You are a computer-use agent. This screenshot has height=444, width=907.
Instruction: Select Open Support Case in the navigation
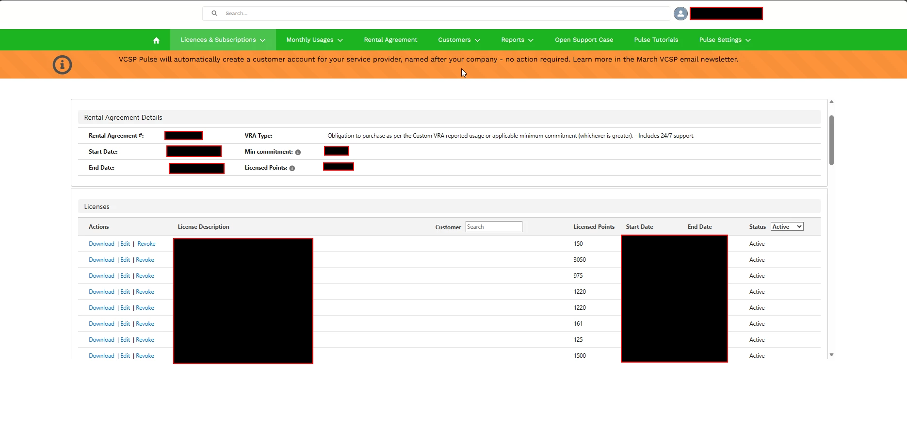click(584, 40)
